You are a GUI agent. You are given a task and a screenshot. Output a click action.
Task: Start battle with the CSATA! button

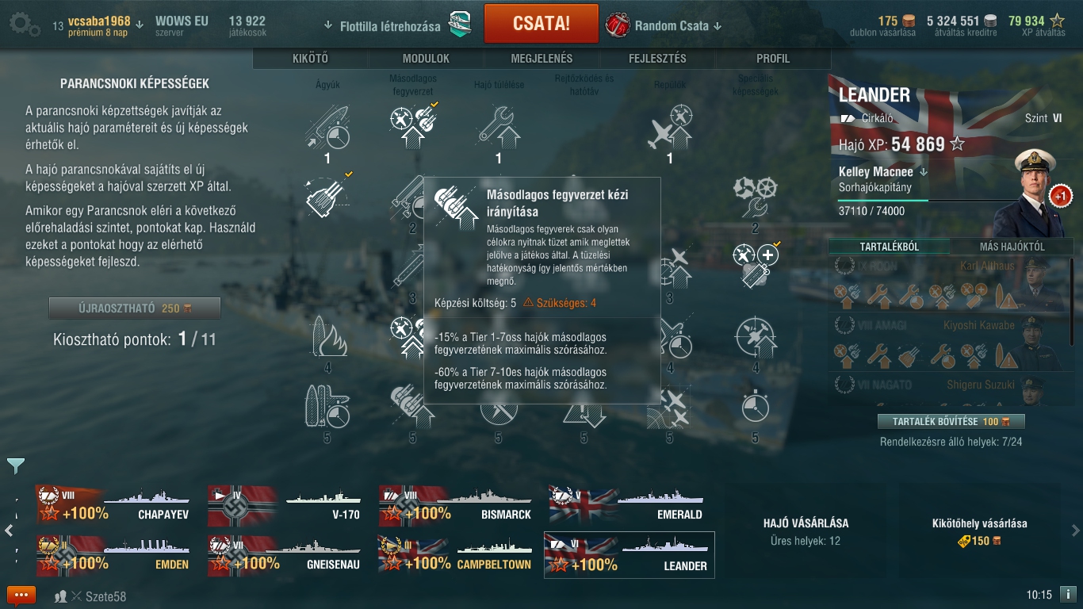(x=541, y=23)
